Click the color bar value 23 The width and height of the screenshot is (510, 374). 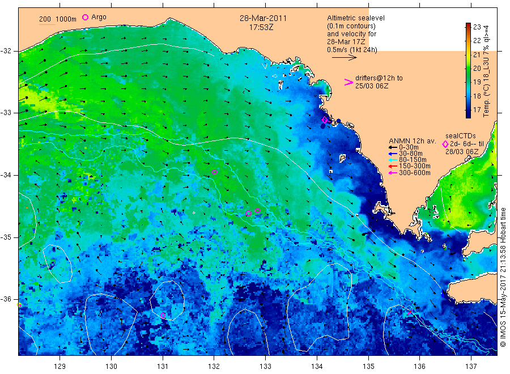[x=477, y=27]
